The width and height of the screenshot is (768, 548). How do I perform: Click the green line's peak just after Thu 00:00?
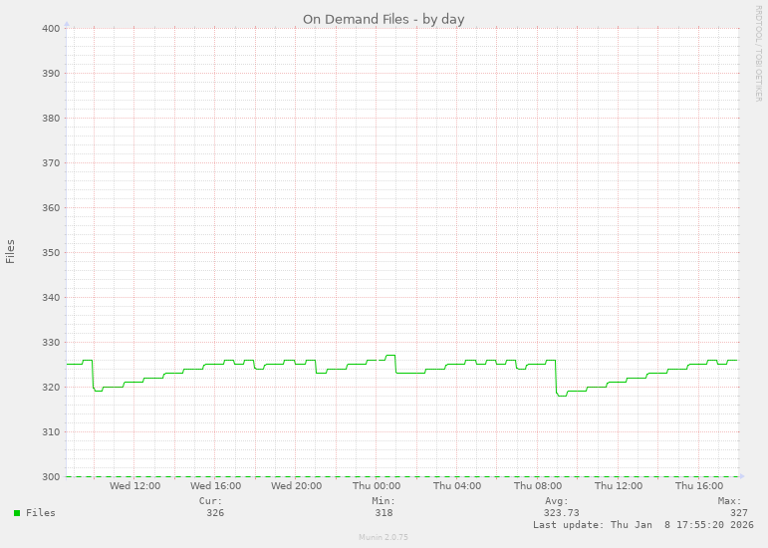coord(390,356)
